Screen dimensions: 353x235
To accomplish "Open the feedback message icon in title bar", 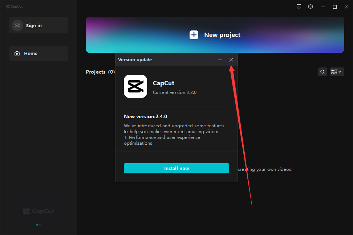I will 299,7.
